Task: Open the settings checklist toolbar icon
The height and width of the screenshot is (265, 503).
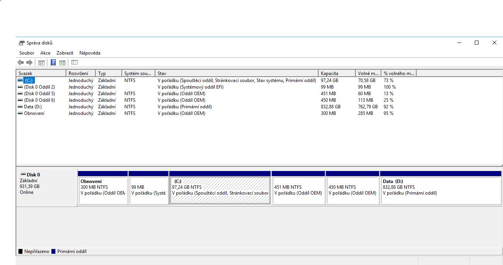Action: point(74,63)
